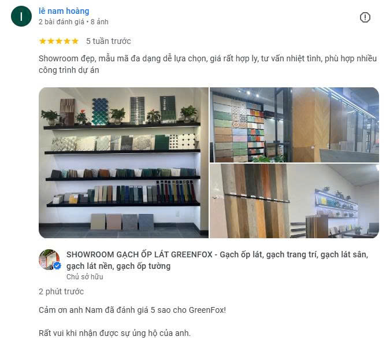386x340 pixels.
Task: Click the "5 tuần trước" review date
Action: click(x=108, y=41)
